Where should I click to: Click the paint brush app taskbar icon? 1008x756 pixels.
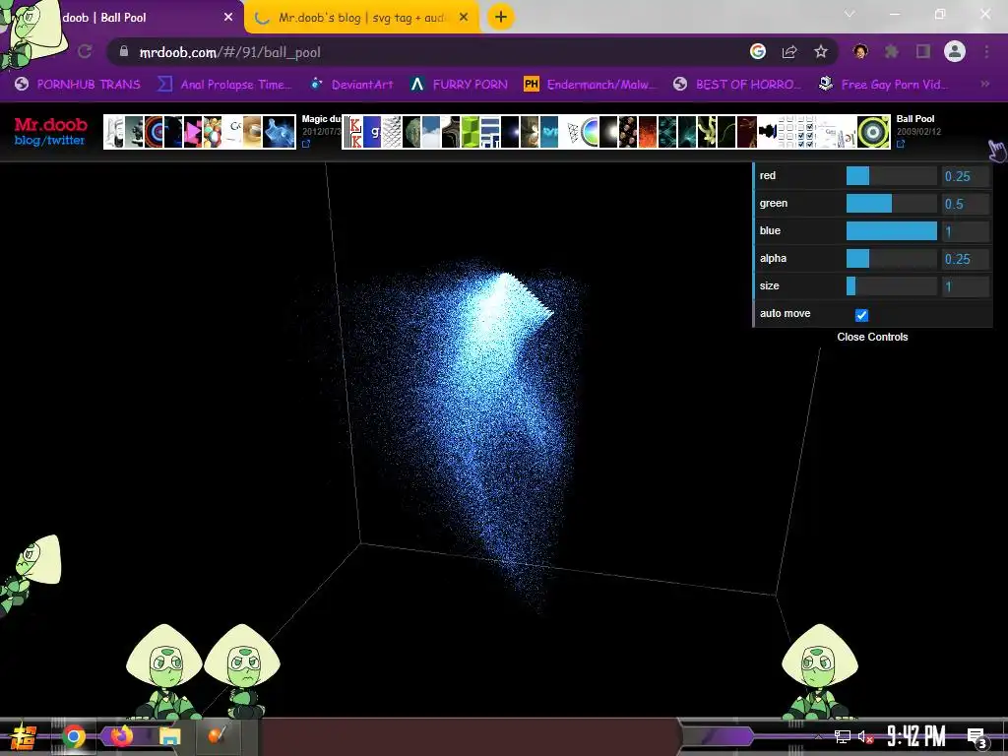(x=218, y=734)
